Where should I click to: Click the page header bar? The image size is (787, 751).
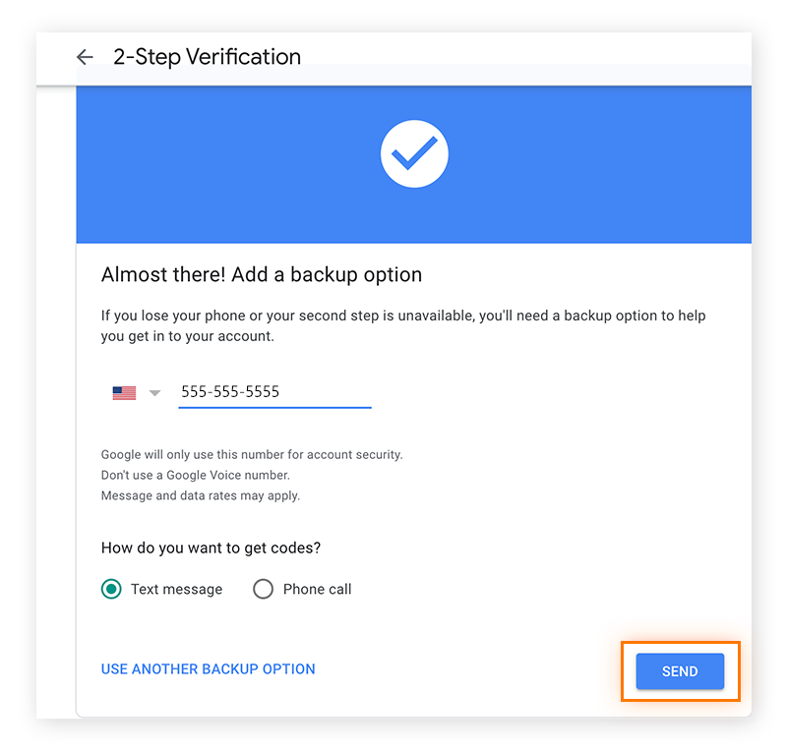pyautogui.click(x=393, y=57)
